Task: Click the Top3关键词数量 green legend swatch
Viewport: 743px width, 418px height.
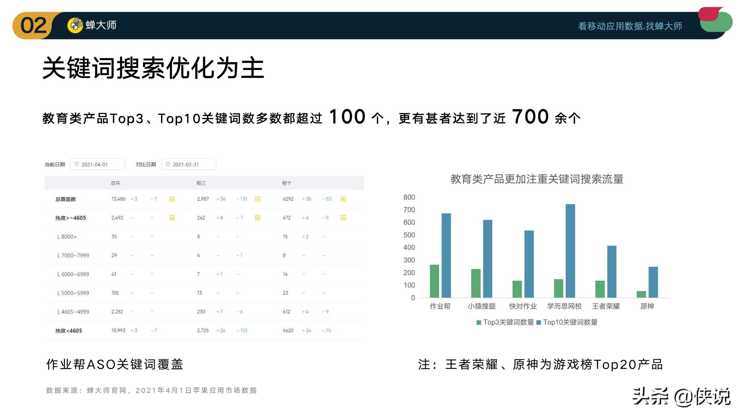Action: point(479,322)
